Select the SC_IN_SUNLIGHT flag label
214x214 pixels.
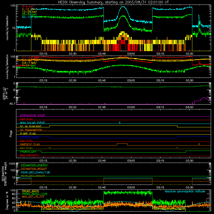(31, 126)
